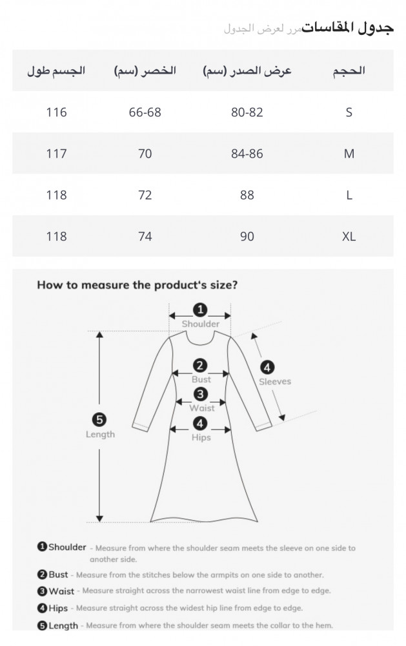Click the number 4 Sleeves marker near arm
This screenshot has width=406, height=646.
point(267,367)
